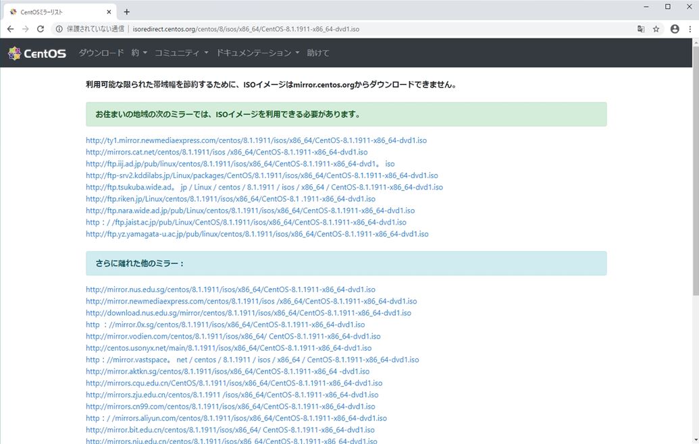Click the green お住まいの地域 mirror notice

pos(346,115)
